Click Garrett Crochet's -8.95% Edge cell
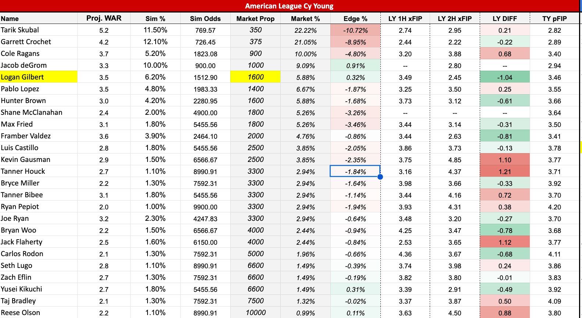The width and height of the screenshot is (582, 318). click(x=355, y=42)
